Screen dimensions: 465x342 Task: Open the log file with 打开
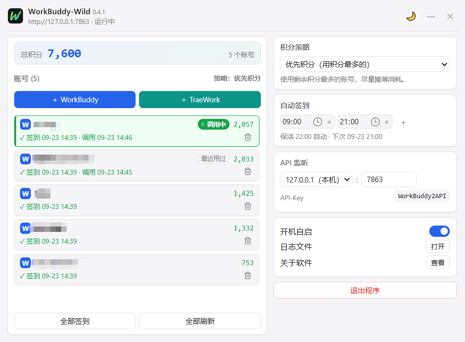438,247
